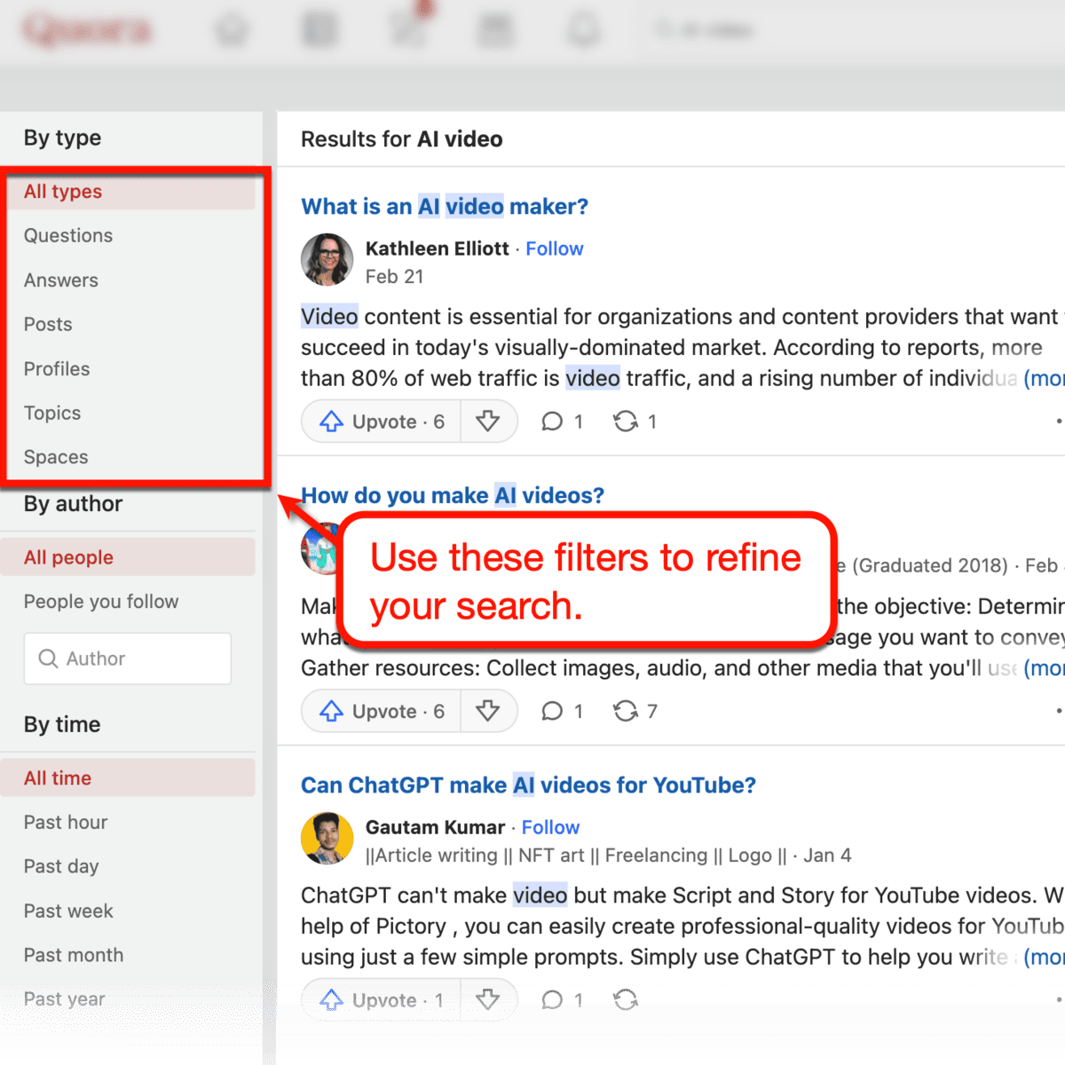Filter results from the Past week
This screenshot has height=1065, width=1065.
68,911
